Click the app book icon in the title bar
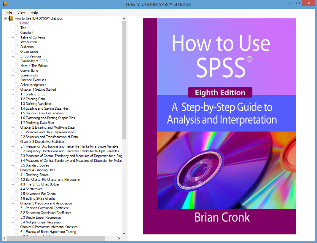Image resolution: width=317 pixels, height=243 pixels. click(x=5, y=4)
